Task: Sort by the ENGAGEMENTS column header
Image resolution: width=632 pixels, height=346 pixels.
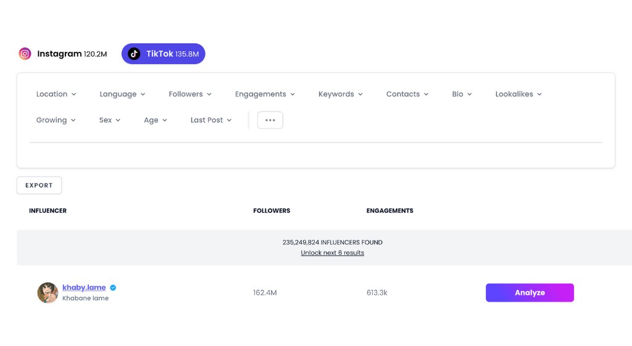Action: pyautogui.click(x=390, y=211)
